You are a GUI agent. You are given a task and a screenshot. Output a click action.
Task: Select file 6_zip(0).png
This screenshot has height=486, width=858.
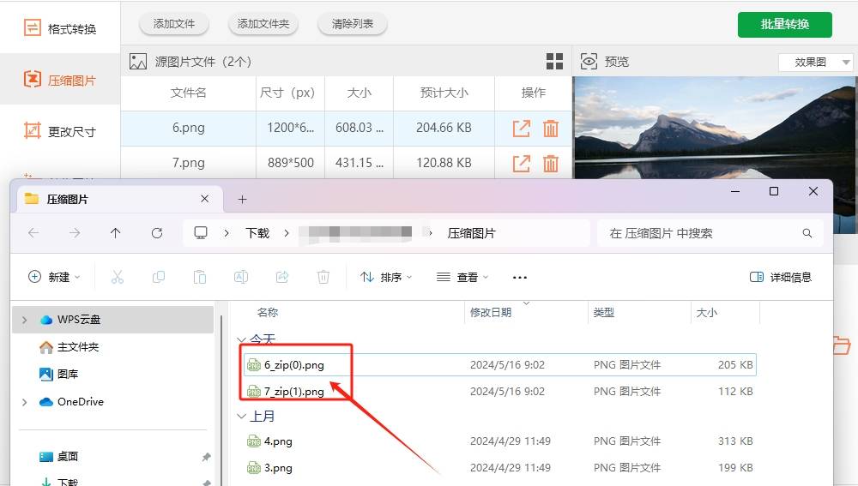[293, 364]
